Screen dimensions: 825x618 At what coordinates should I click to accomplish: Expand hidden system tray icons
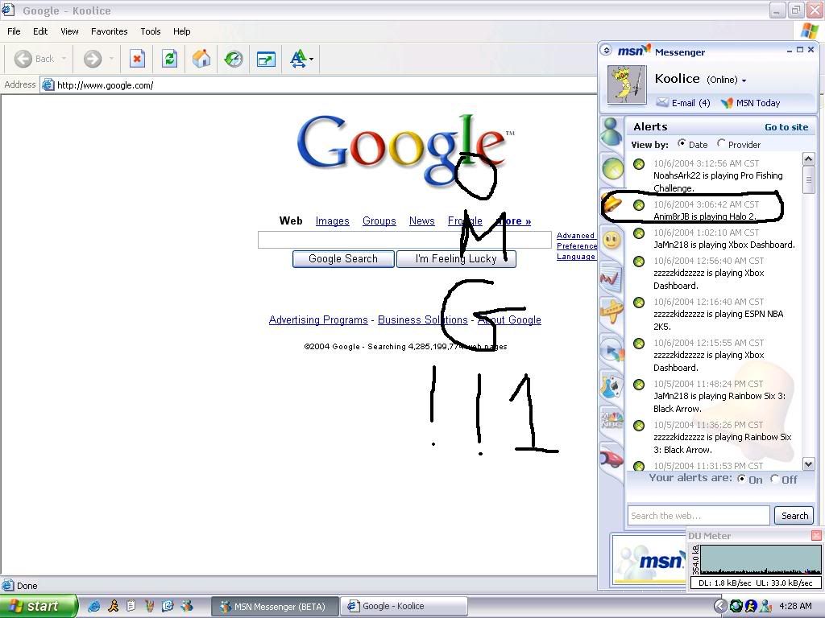coord(719,606)
